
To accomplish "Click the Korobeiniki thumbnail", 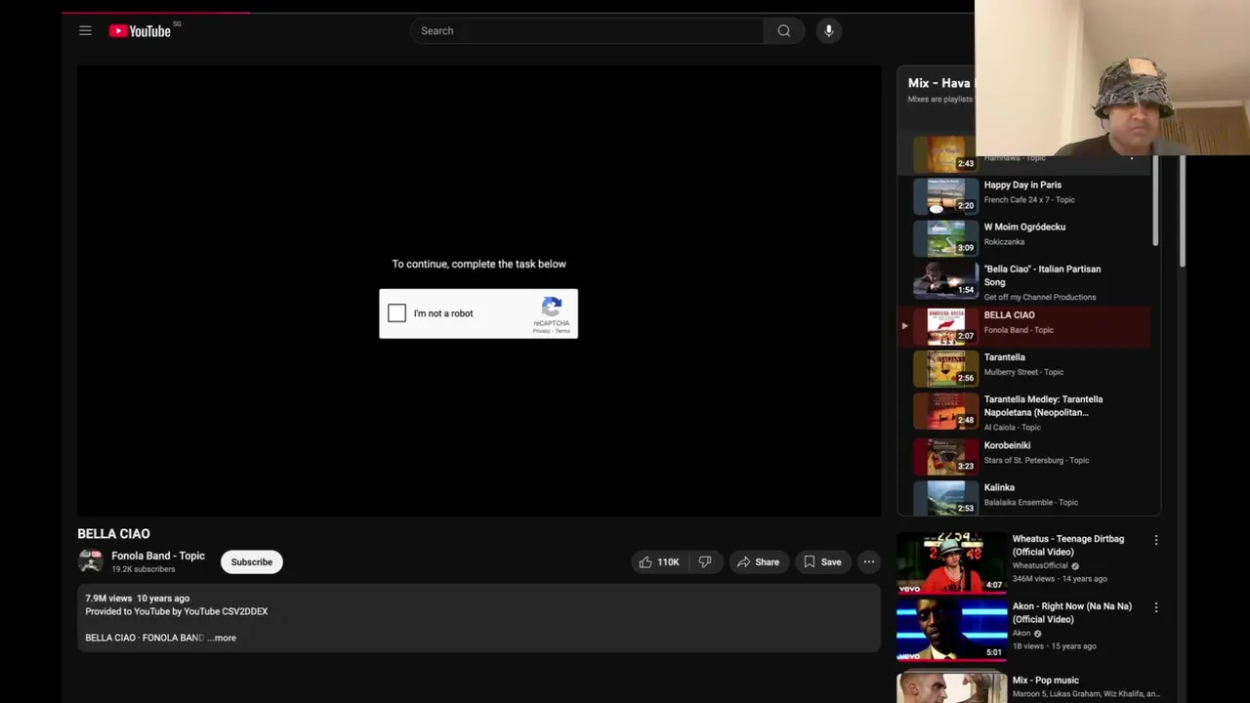I will click(945, 456).
